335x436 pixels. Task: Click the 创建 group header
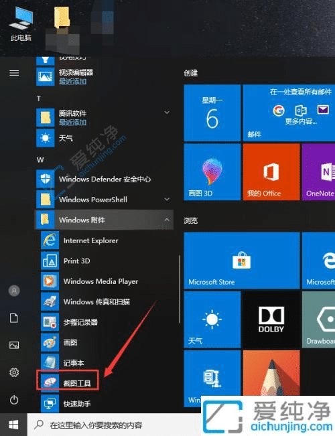tap(190, 73)
